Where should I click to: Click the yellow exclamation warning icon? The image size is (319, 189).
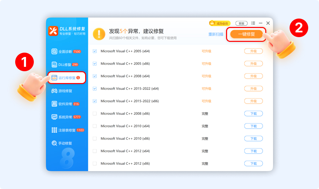(x=99, y=34)
